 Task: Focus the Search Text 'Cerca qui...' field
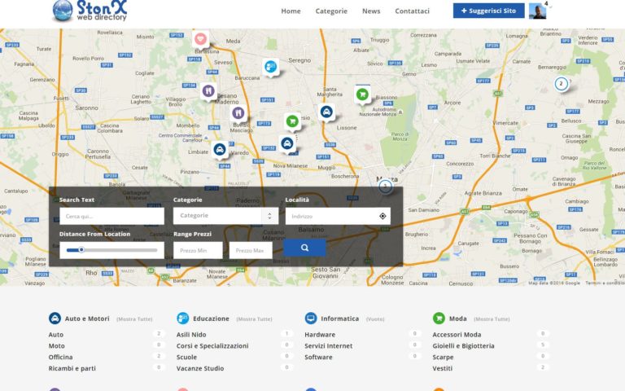111,216
